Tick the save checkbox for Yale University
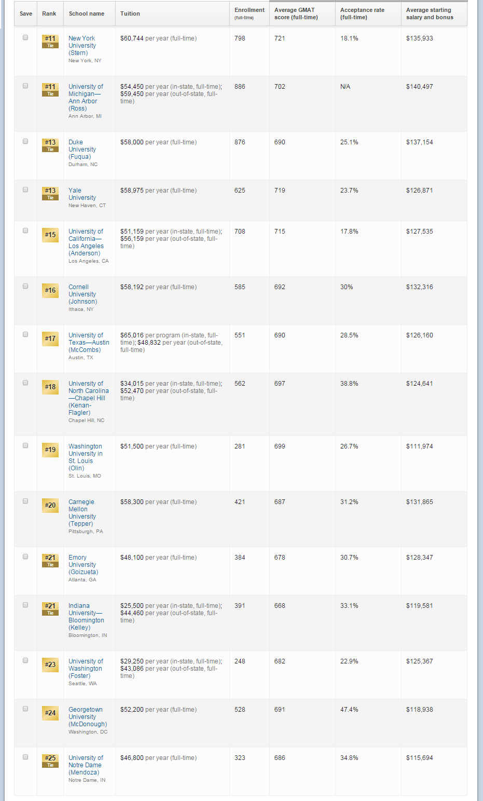This screenshot has width=483, height=801. pyautogui.click(x=25, y=189)
